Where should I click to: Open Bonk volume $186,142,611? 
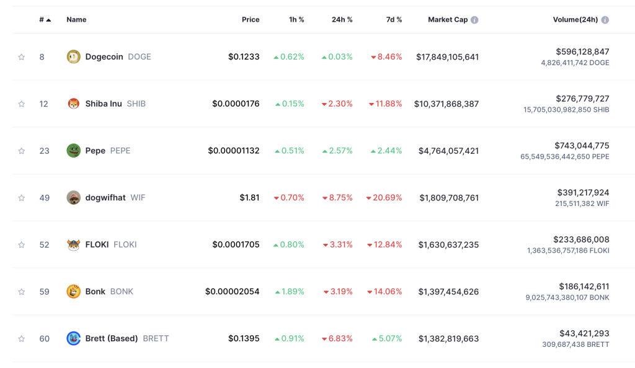(x=584, y=287)
